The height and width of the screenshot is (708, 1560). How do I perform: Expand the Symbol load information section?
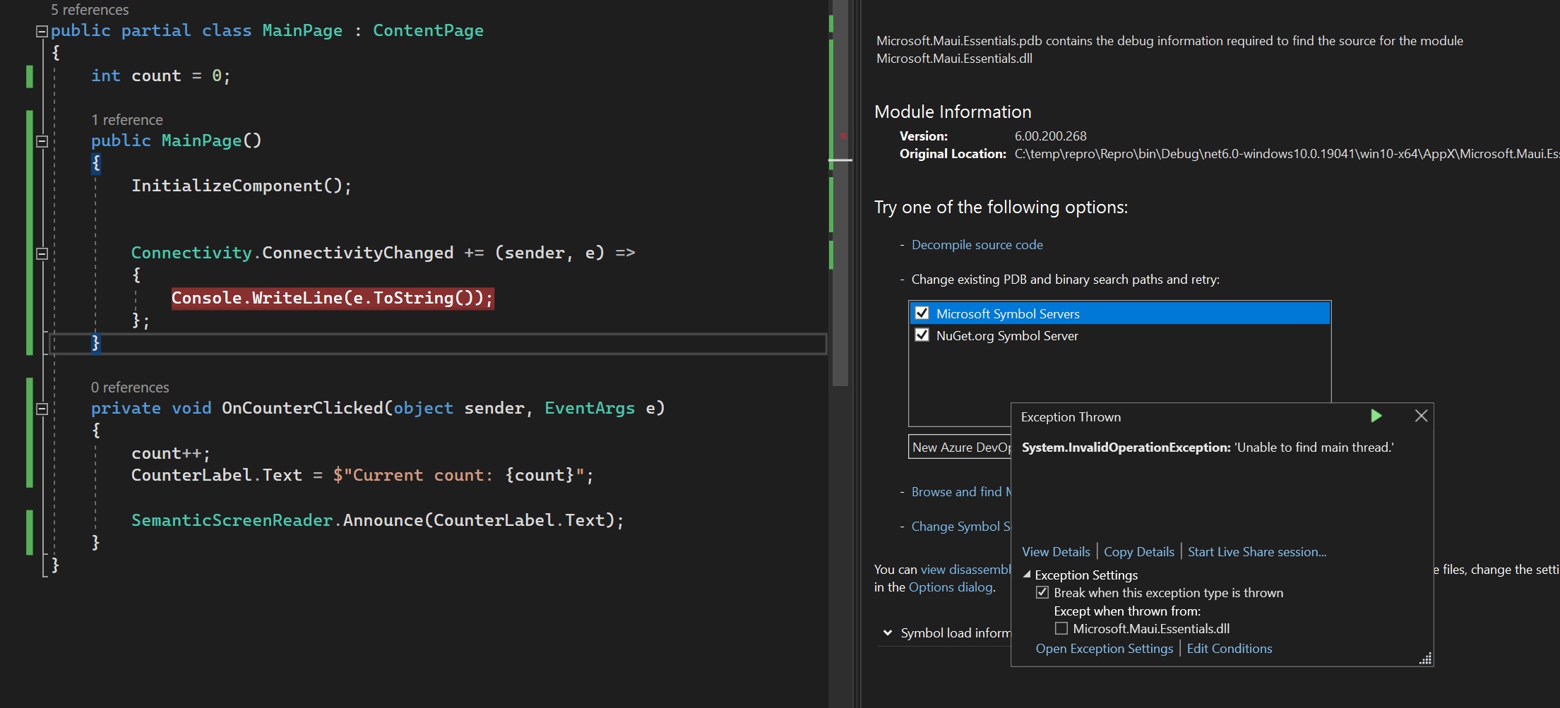[888, 632]
